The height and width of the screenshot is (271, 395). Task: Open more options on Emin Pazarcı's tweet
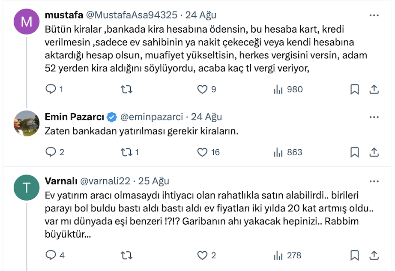click(x=374, y=117)
